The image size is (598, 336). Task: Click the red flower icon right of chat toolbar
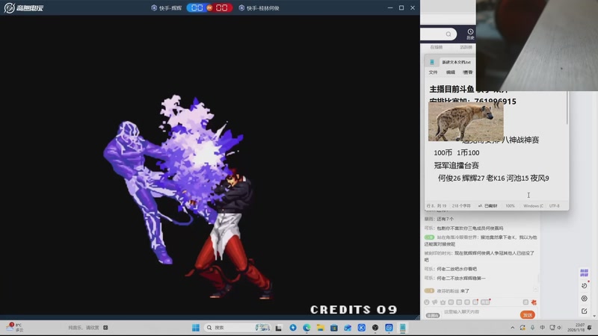click(x=534, y=302)
